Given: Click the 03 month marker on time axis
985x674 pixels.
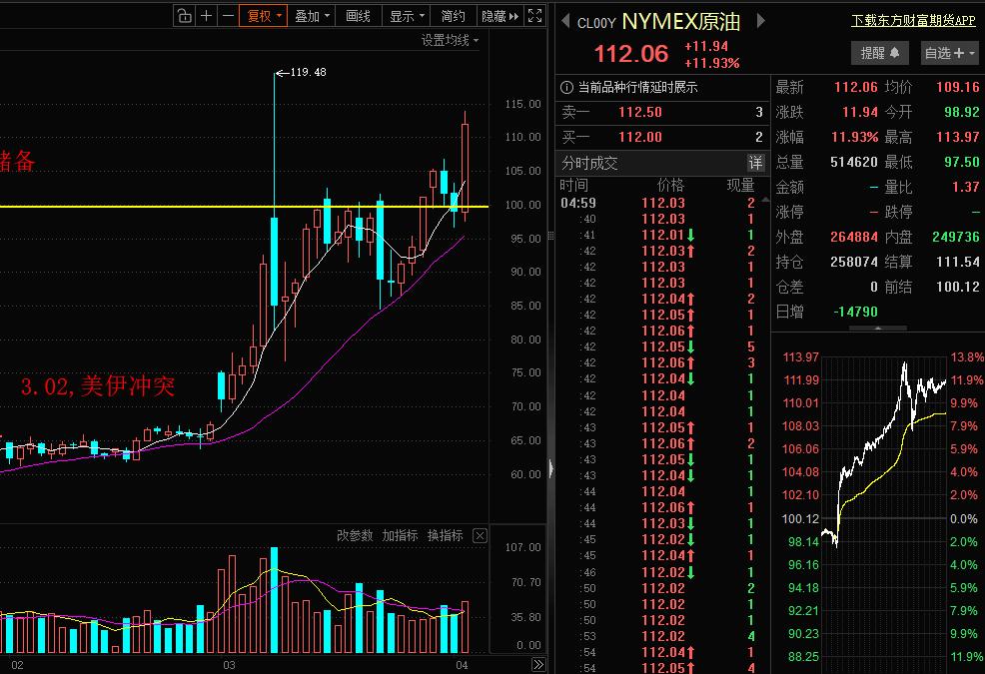Looking at the screenshot, I should pos(229,665).
